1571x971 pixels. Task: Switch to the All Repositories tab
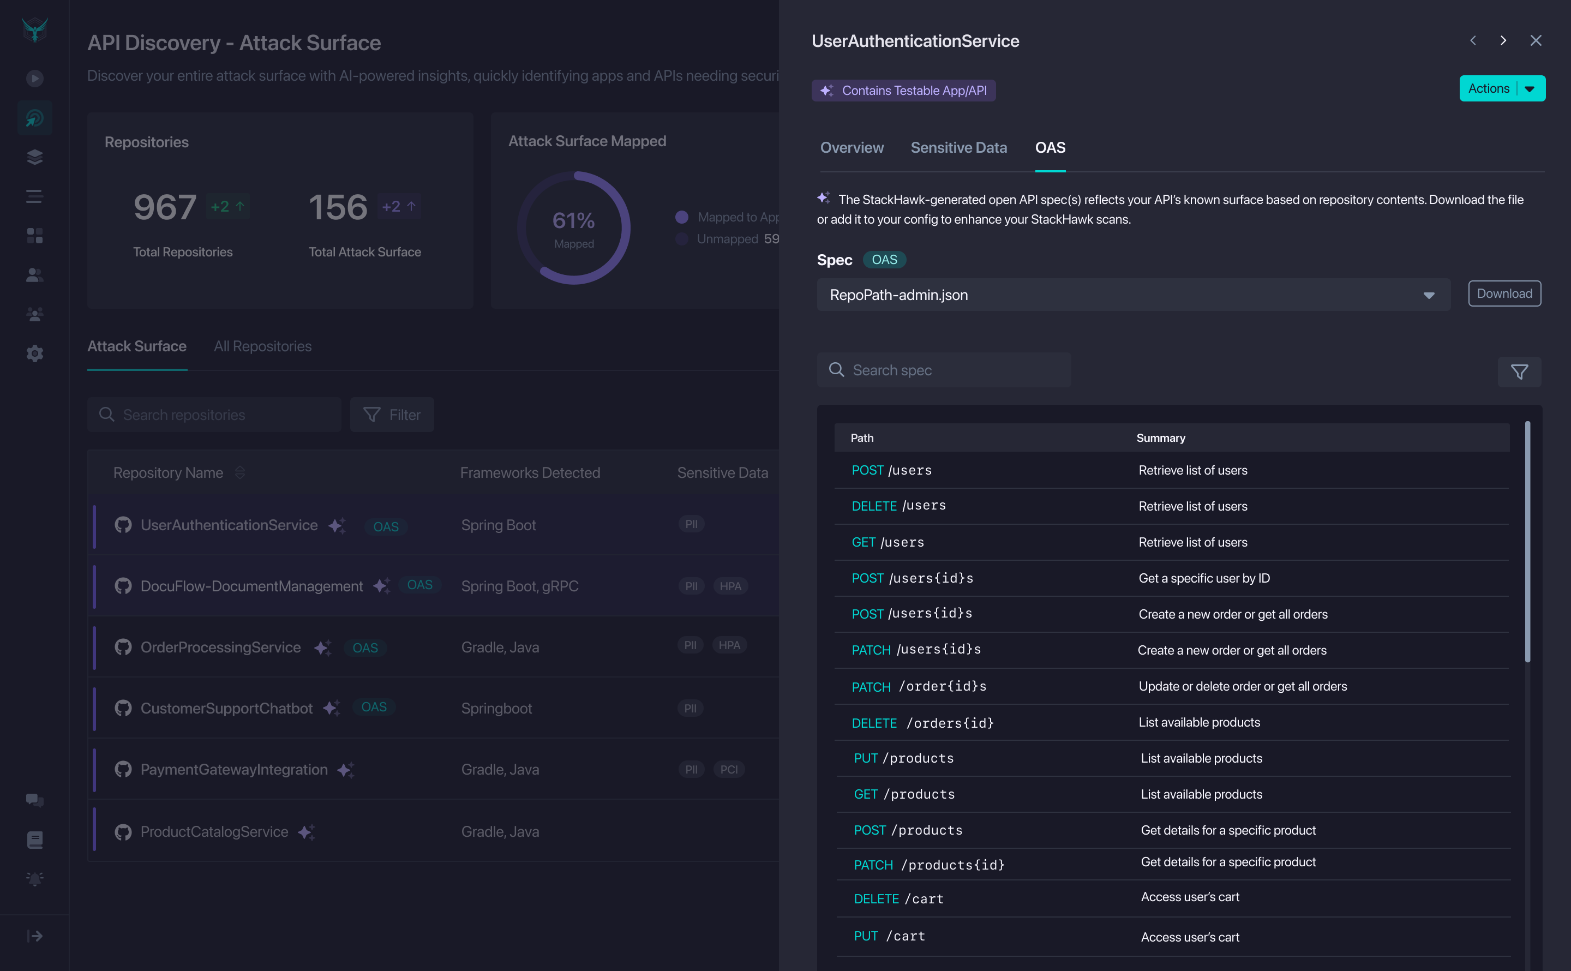point(262,346)
